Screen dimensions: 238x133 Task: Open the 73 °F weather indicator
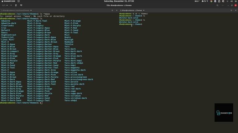[x=205, y=1]
